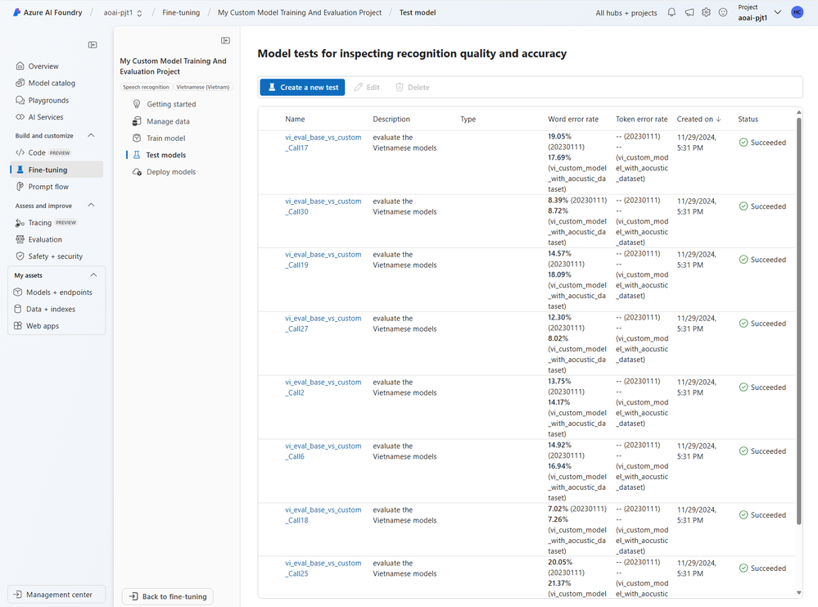This screenshot has width=818, height=607.
Task: Click the Test models flask icon
Action: (137, 155)
